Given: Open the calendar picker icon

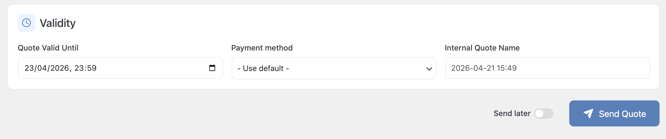Looking at the screenshot, I should coord(212,68).
